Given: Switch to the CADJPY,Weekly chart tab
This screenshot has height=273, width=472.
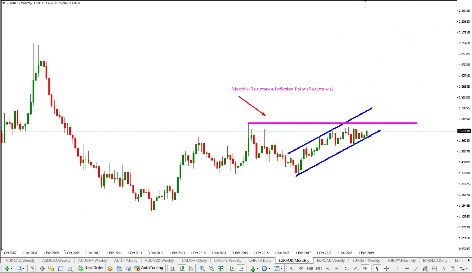Looking at the screenshot, I should pyautogui.click(x=228, y=260).
